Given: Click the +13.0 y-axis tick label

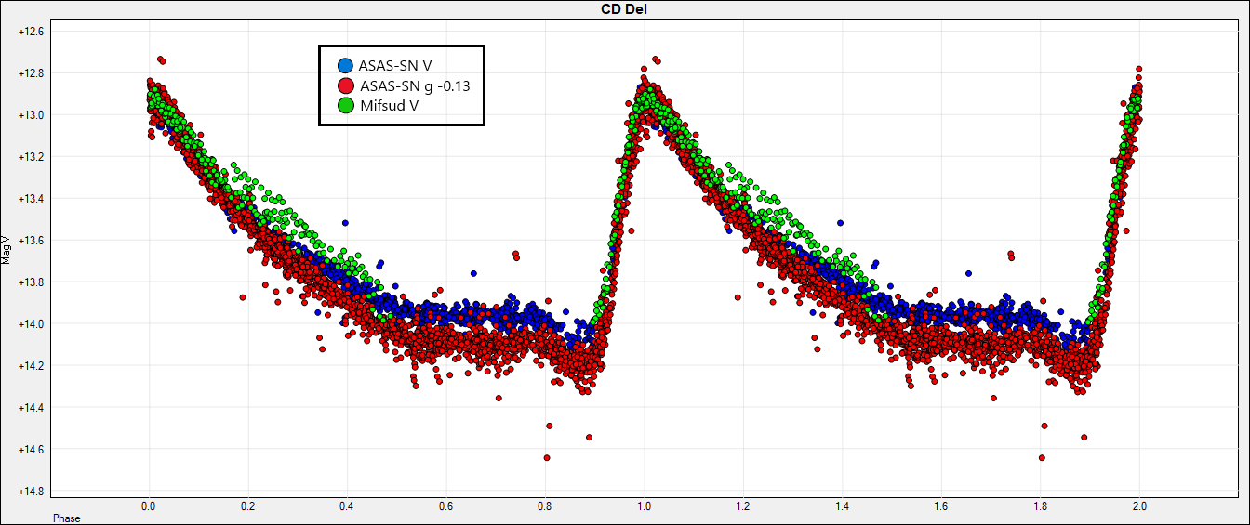Looking at the screenshot, I should tap(31, 115).
